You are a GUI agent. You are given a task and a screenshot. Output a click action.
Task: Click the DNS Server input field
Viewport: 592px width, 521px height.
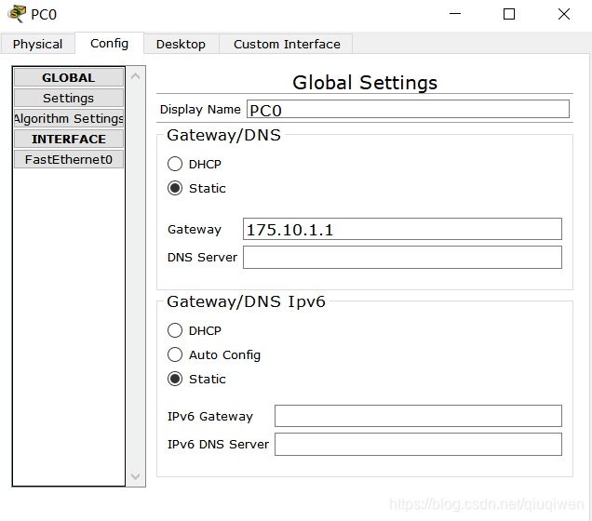pyautogui.click(x=402, y=258)
